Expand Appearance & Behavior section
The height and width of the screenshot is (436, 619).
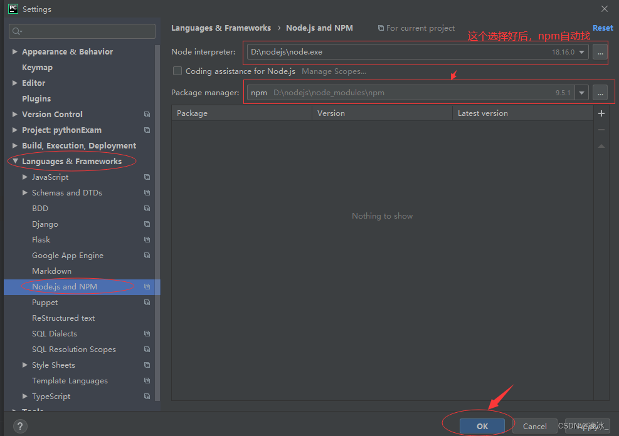[14, 51]
